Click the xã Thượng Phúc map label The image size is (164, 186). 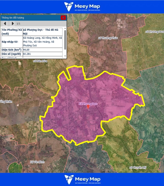(108, 38)
